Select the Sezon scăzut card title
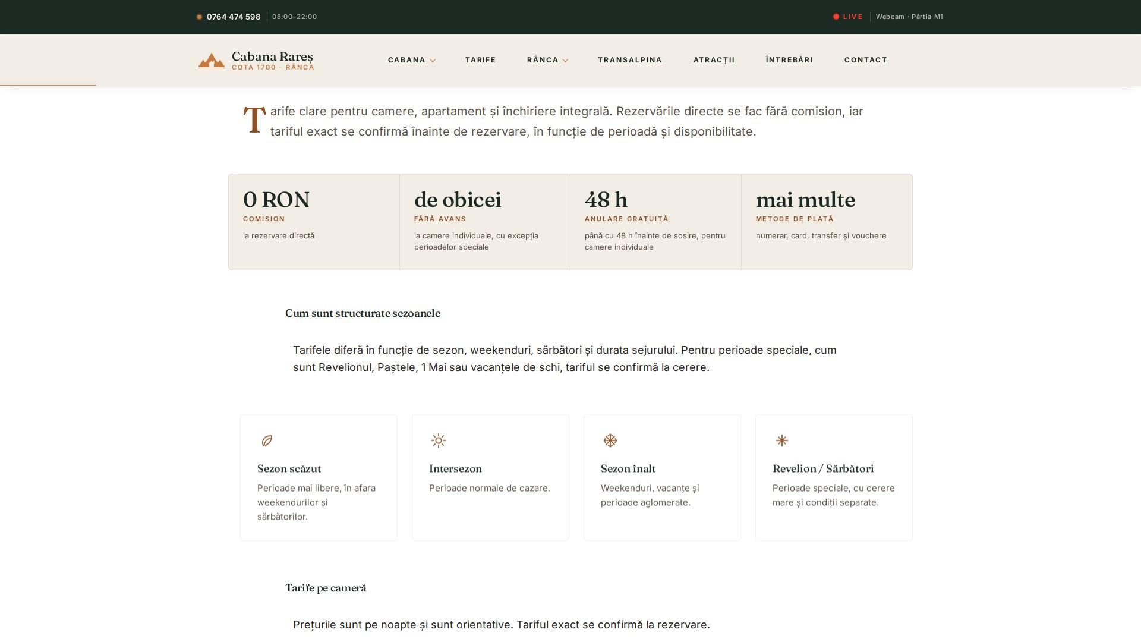This screenshot has width=1141, height=642. coord(289,468)
